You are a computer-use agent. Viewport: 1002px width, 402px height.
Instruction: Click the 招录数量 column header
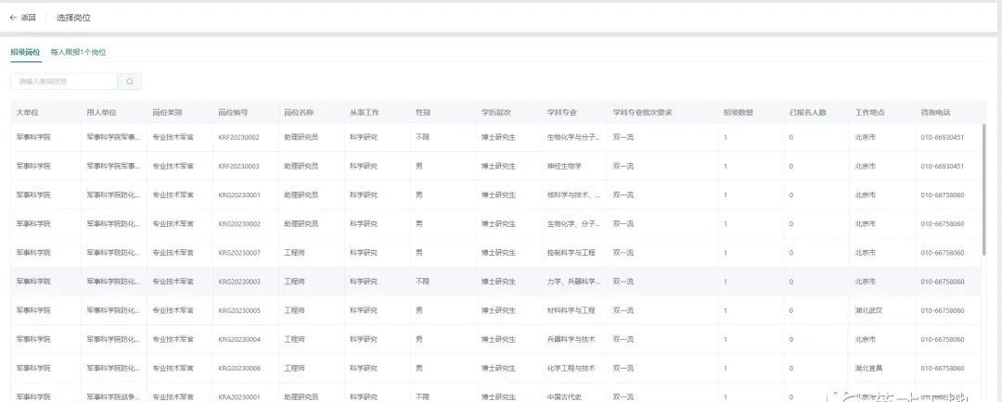click(739, 112)
